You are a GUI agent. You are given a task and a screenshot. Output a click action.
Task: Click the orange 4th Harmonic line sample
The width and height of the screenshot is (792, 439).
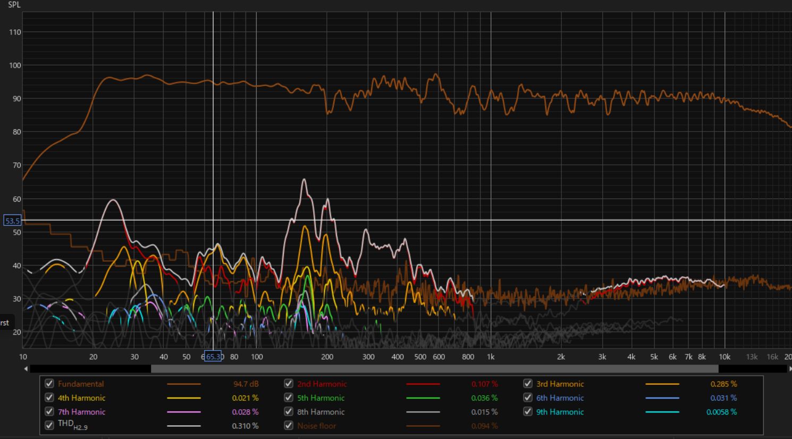pyautogui.click(x=184, y=398)
